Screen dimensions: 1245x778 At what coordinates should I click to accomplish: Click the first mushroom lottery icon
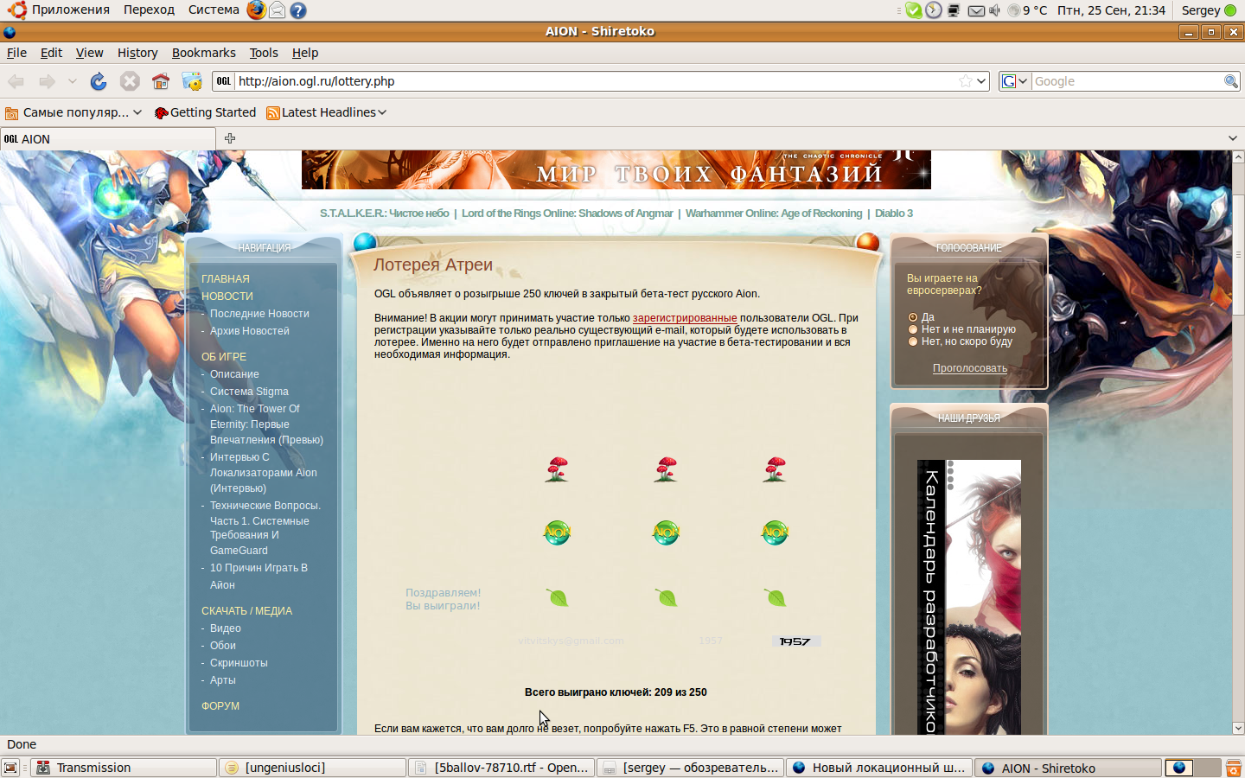(557, 469)
